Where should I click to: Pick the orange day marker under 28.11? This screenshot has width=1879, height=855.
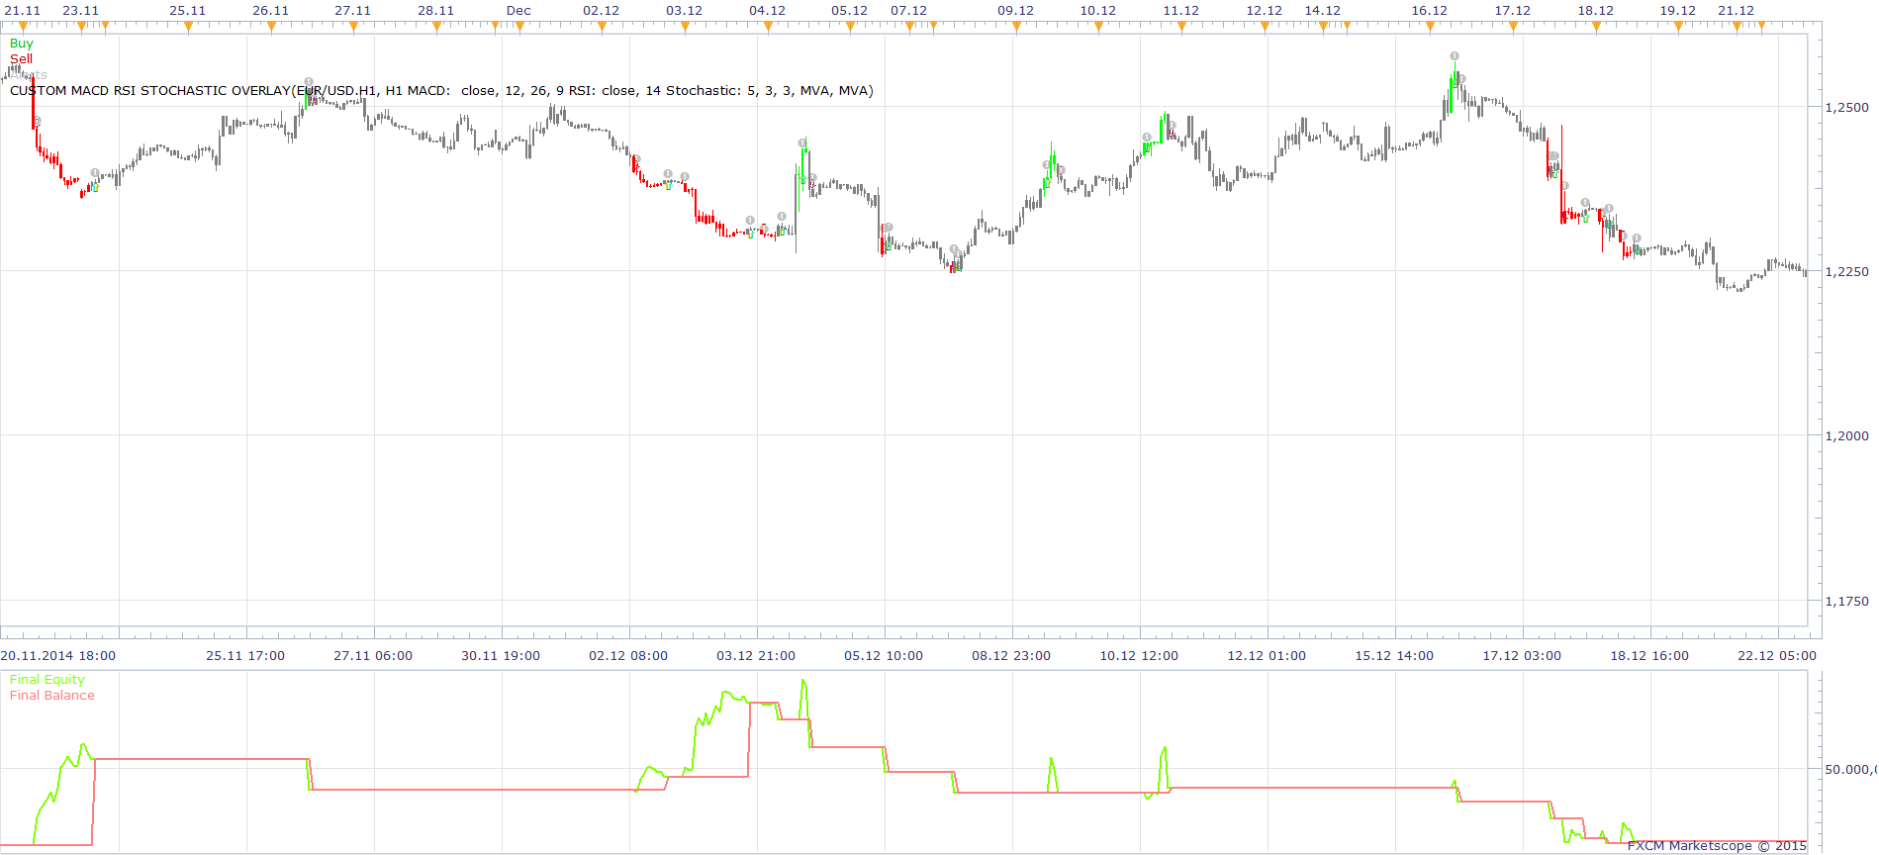(x=436, y=27)
